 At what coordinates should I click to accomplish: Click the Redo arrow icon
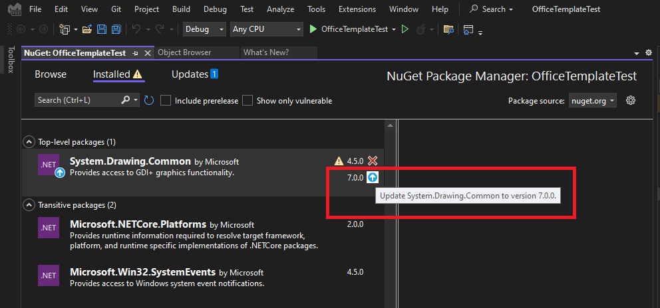(160, 29)
